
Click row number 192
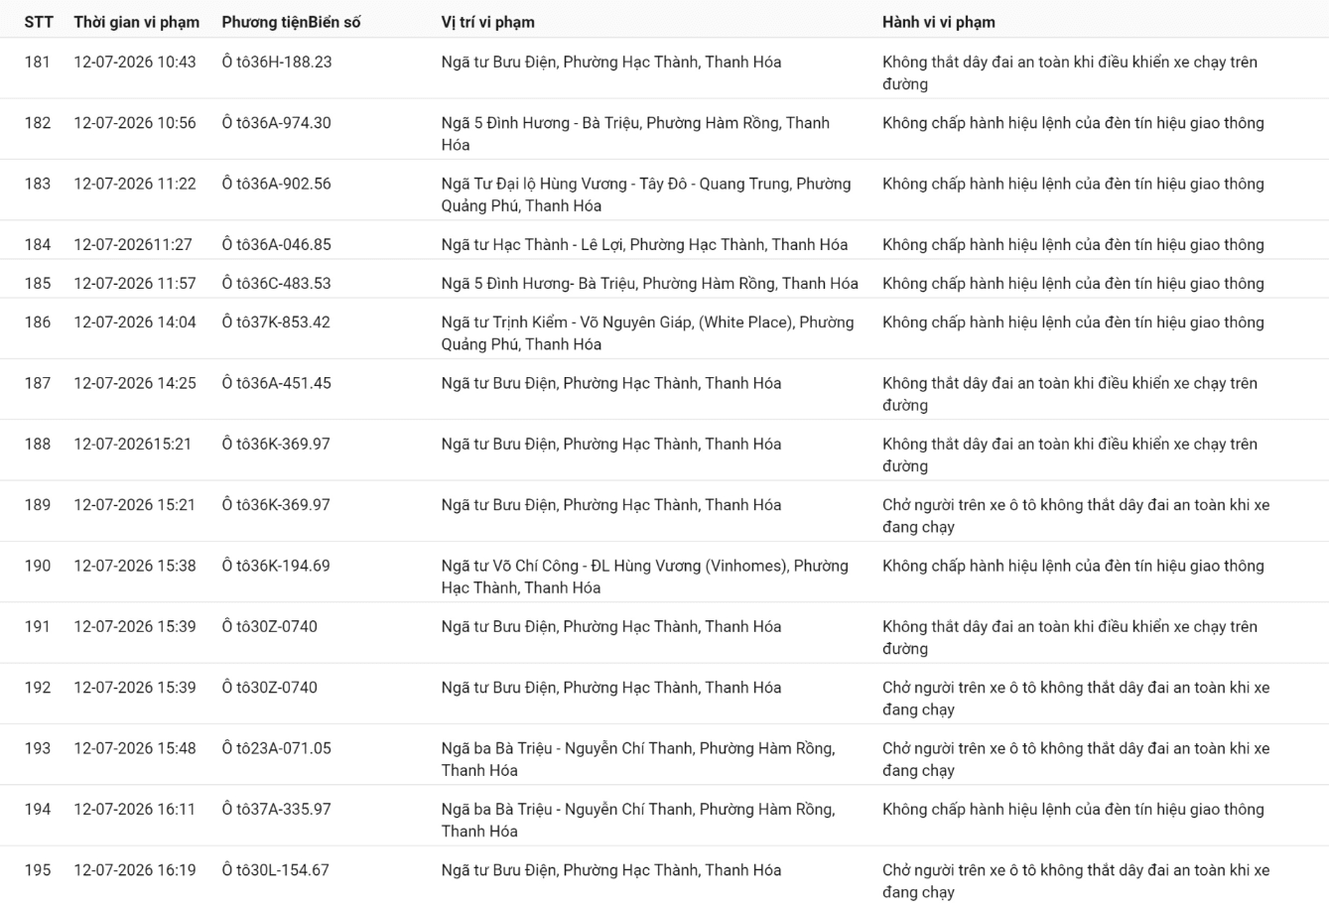point(38,687)
